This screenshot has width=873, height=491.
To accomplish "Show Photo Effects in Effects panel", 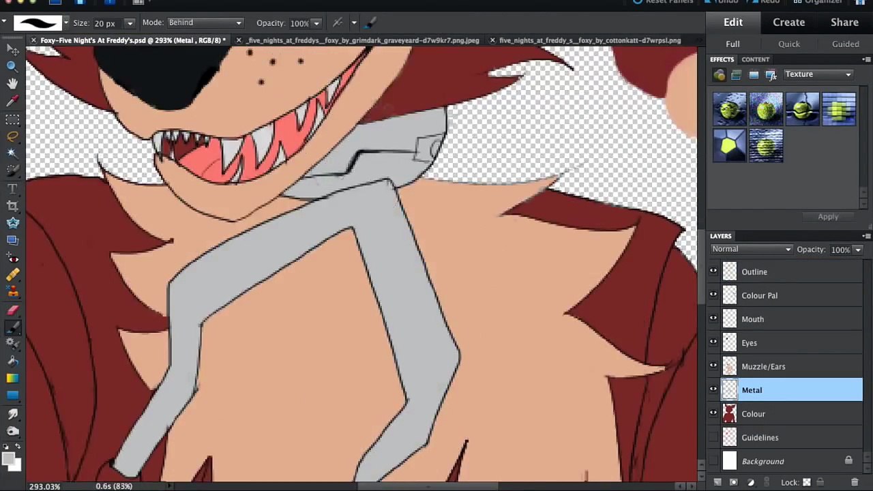I will coord(754,75).
